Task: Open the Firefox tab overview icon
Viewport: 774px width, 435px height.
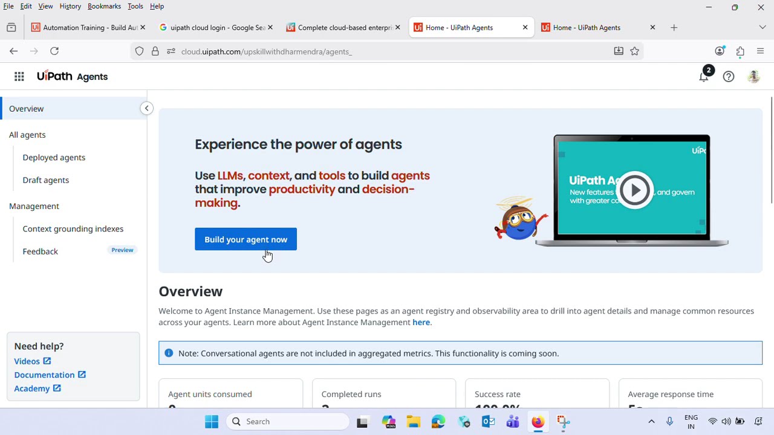Action: point(11,27)
